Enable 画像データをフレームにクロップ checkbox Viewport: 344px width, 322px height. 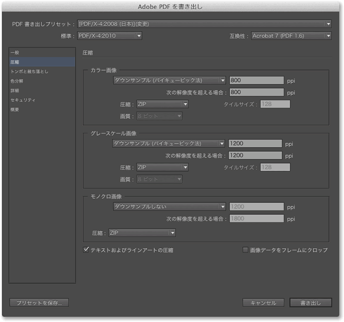tap(245, 250)
